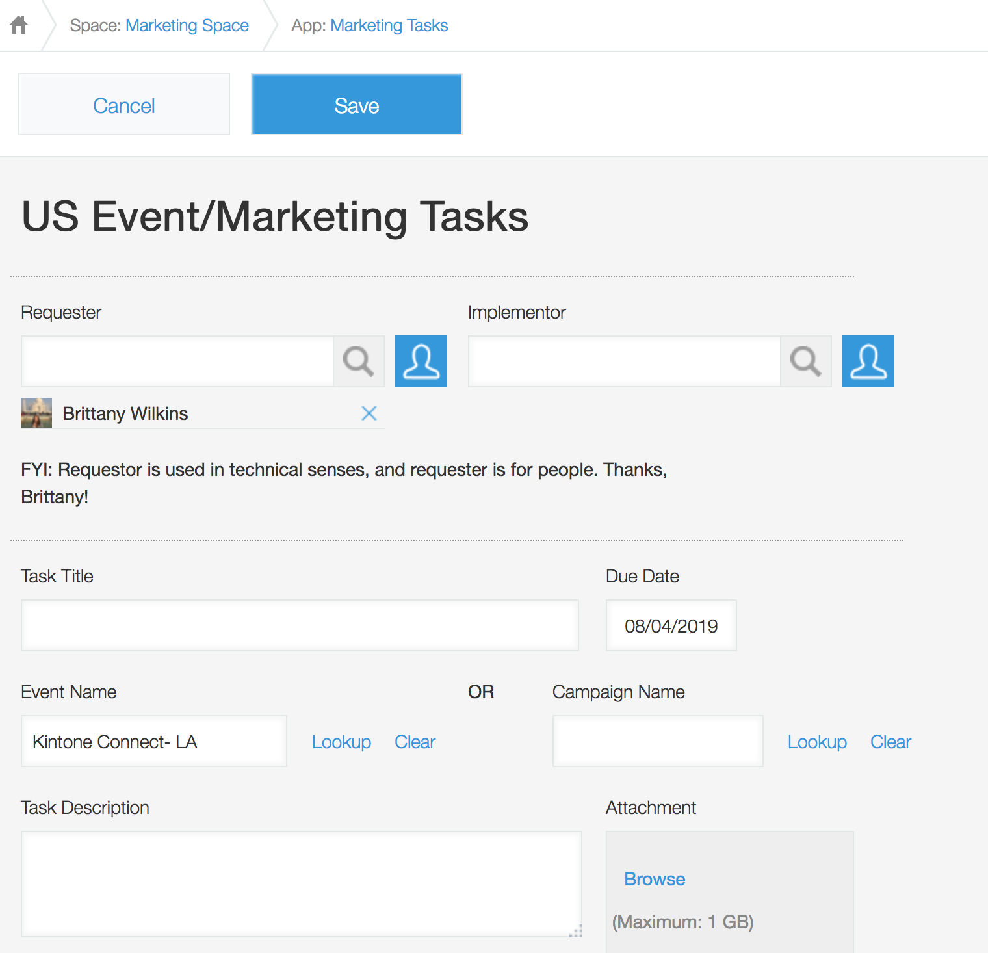Lookup the Event Name value
Image resolution: width=988 pixels, height=953 pixels.
pos(341,742)
